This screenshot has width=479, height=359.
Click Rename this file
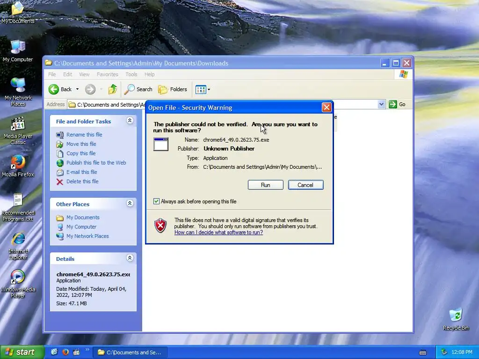(84, 135)
